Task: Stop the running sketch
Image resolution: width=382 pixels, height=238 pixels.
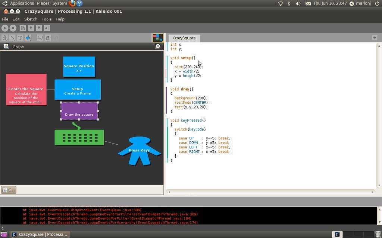Action: coord(13,28)
